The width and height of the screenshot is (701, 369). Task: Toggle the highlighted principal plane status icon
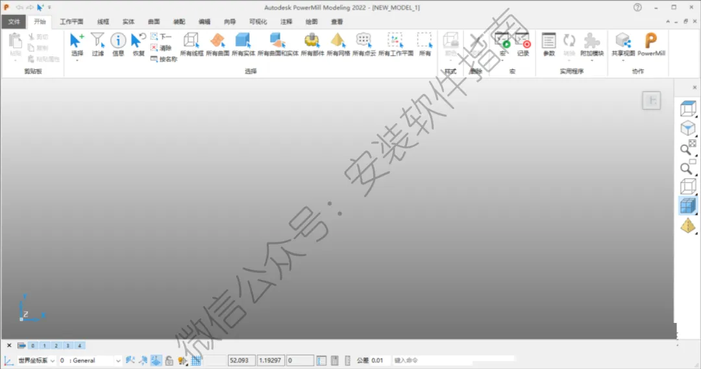click(156, 360)
